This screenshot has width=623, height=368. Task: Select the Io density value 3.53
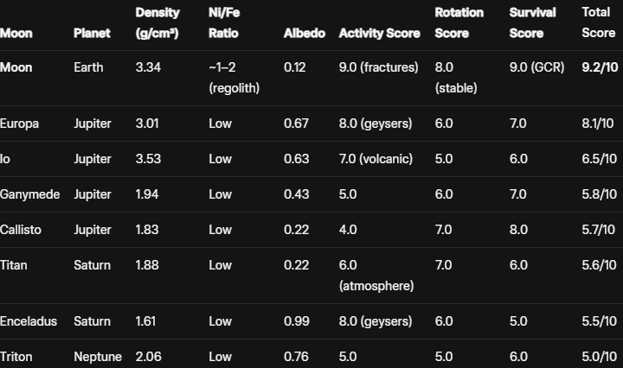point(148,159)
